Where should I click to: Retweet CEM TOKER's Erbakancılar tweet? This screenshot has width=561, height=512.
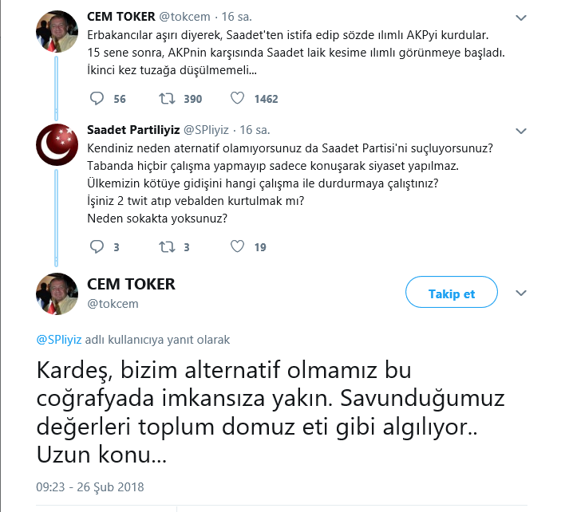(x=168, y=99)
